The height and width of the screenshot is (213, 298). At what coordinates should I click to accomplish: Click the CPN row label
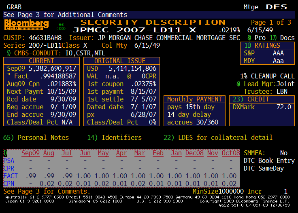[9, 183]
